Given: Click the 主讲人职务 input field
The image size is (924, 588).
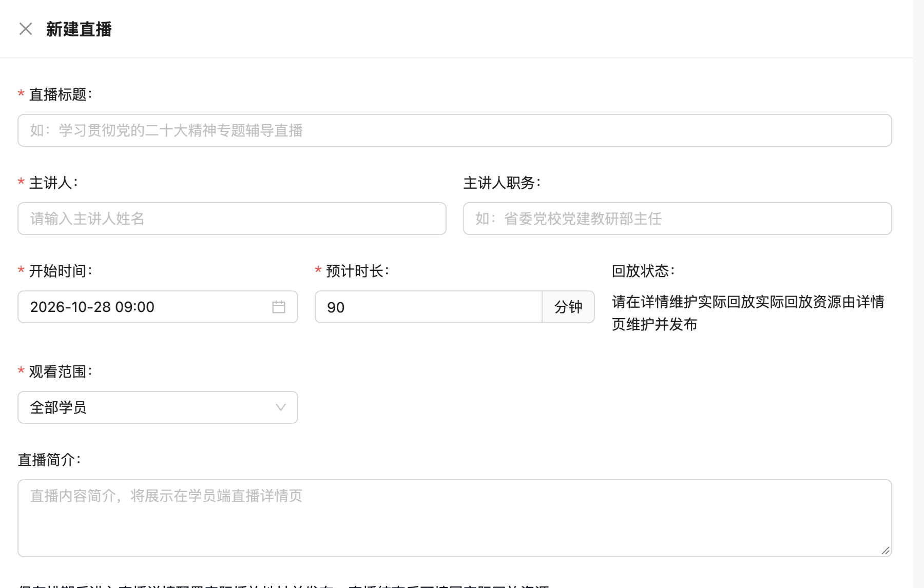Looking at the screenshot, I should pyautogui.click(x=678, y=219).
